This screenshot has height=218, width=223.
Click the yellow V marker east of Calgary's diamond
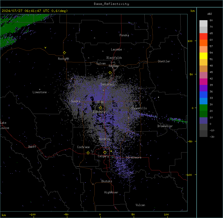tap(111, 151)
